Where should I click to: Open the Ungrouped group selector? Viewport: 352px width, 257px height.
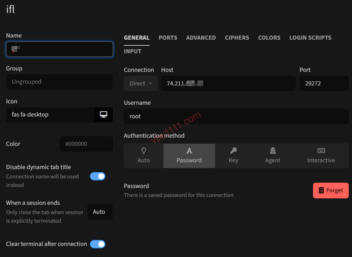59,82
